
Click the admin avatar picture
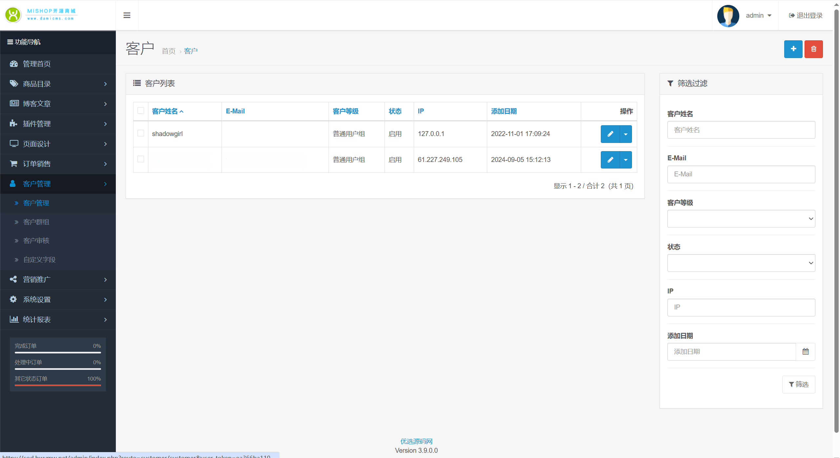(728, 16)
